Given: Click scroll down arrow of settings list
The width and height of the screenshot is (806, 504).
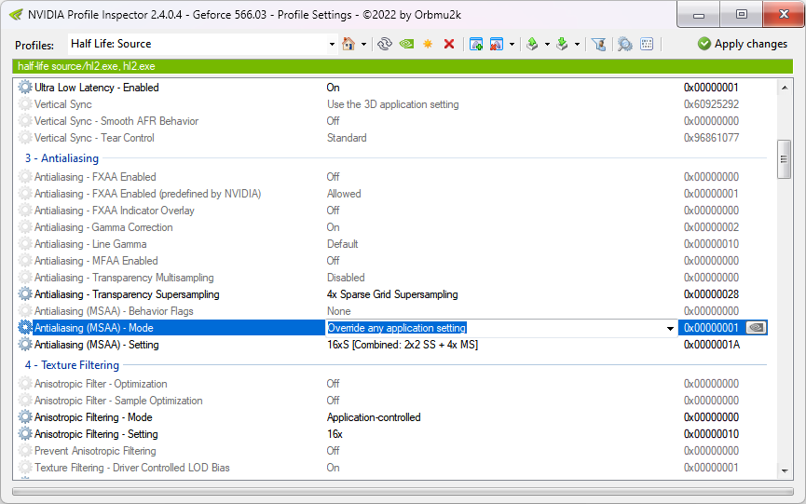Looking at the screenshot, I should [785, 470].
